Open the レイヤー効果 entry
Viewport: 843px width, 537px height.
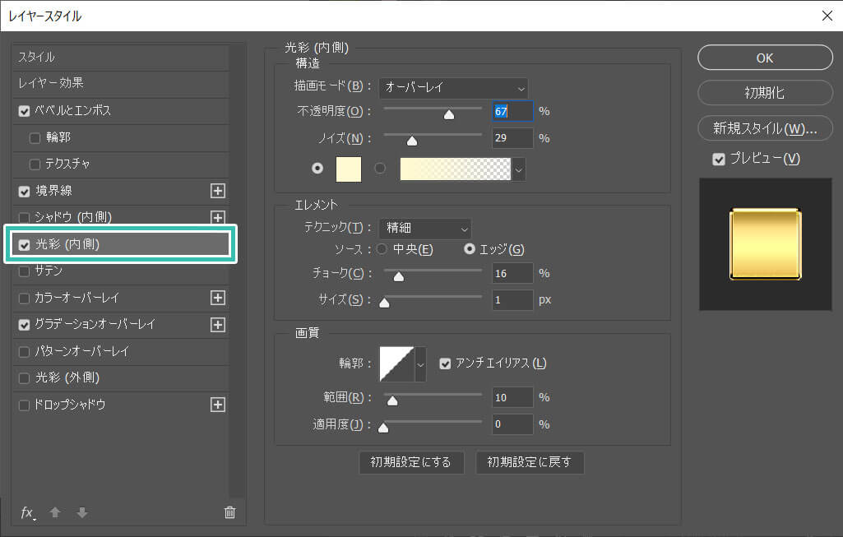coord(120,83)
